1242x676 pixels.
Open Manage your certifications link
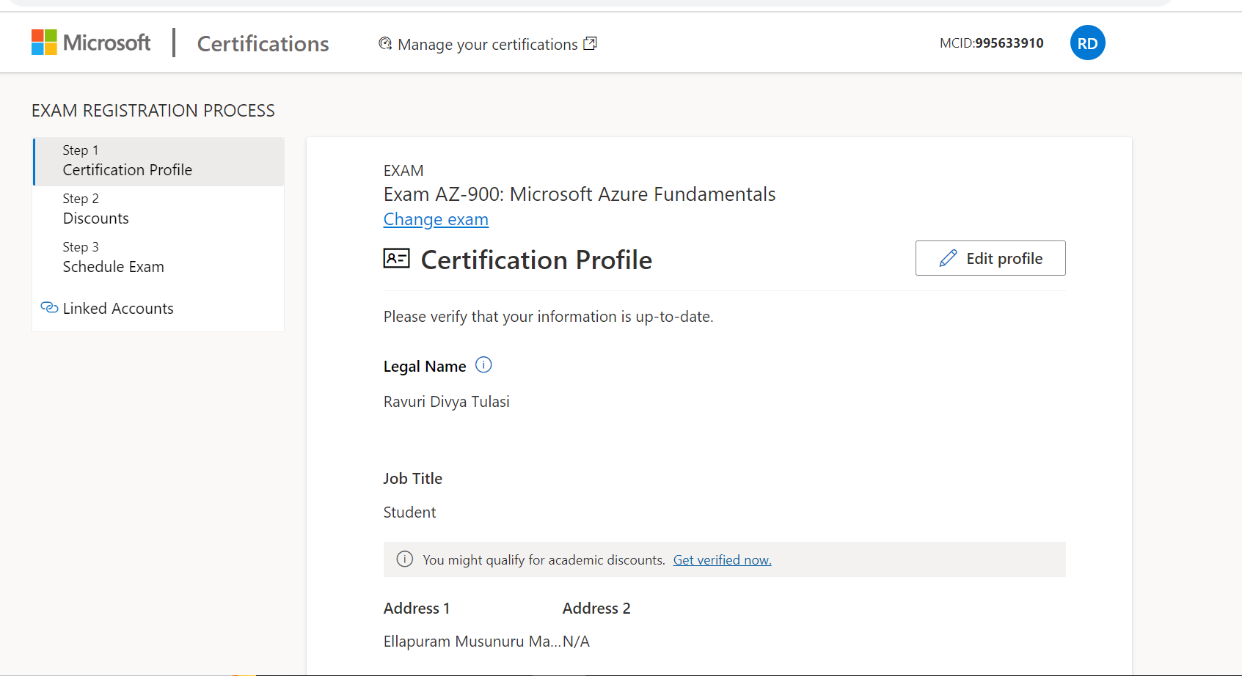coord(487,45)
